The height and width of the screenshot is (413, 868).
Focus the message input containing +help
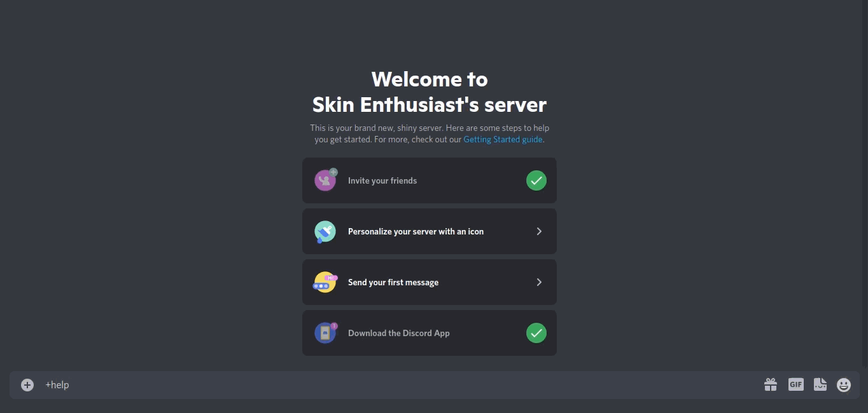400,385
